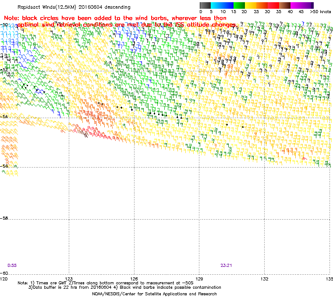Select the '-54' latitude axis label
The height and width of the screenshot is (301, 333).
4,116
